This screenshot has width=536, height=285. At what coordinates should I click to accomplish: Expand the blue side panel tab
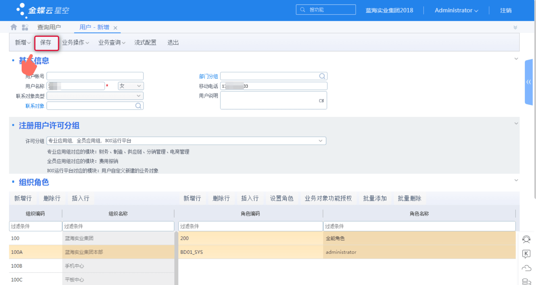[529, 82]
